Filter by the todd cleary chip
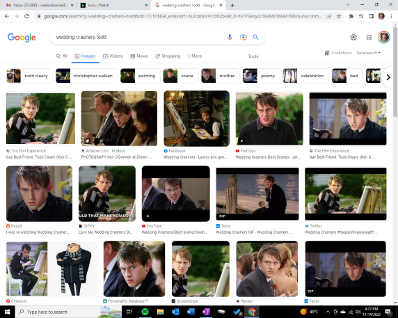Screen dimensions: 398x318 [30, 76]
